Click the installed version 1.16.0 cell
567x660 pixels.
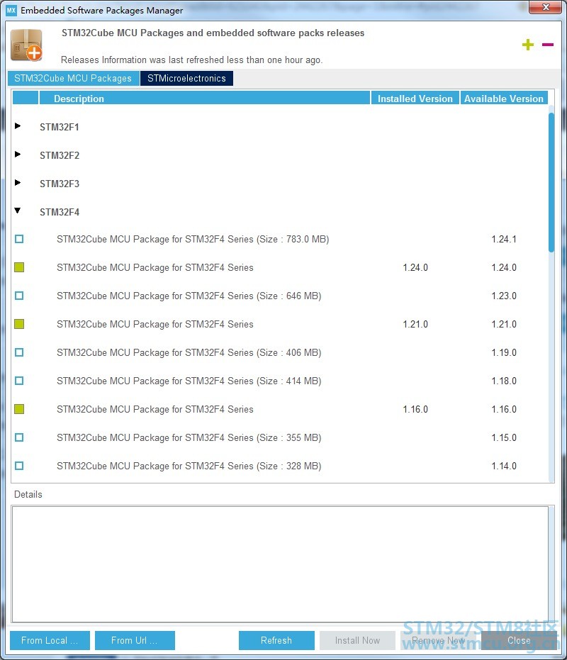(x=415, y=409)
